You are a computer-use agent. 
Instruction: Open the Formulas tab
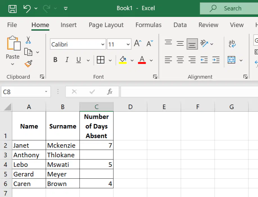pyautogui.click(x=149, y=25)
